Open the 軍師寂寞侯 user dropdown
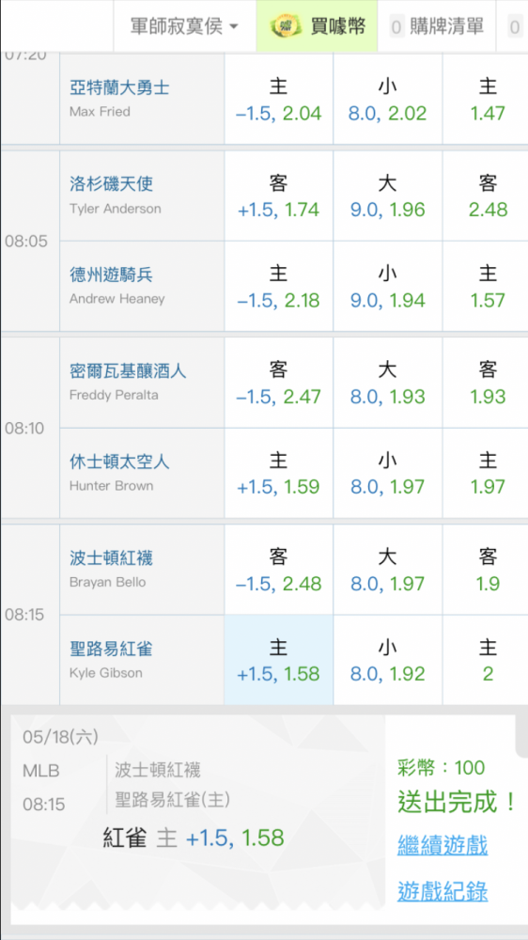This screenshot has width=528, height=940. tap(184, 26)
